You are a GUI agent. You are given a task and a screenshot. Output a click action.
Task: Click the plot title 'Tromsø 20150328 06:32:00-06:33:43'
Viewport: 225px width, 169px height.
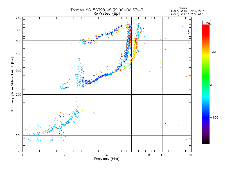click(107, 10)
